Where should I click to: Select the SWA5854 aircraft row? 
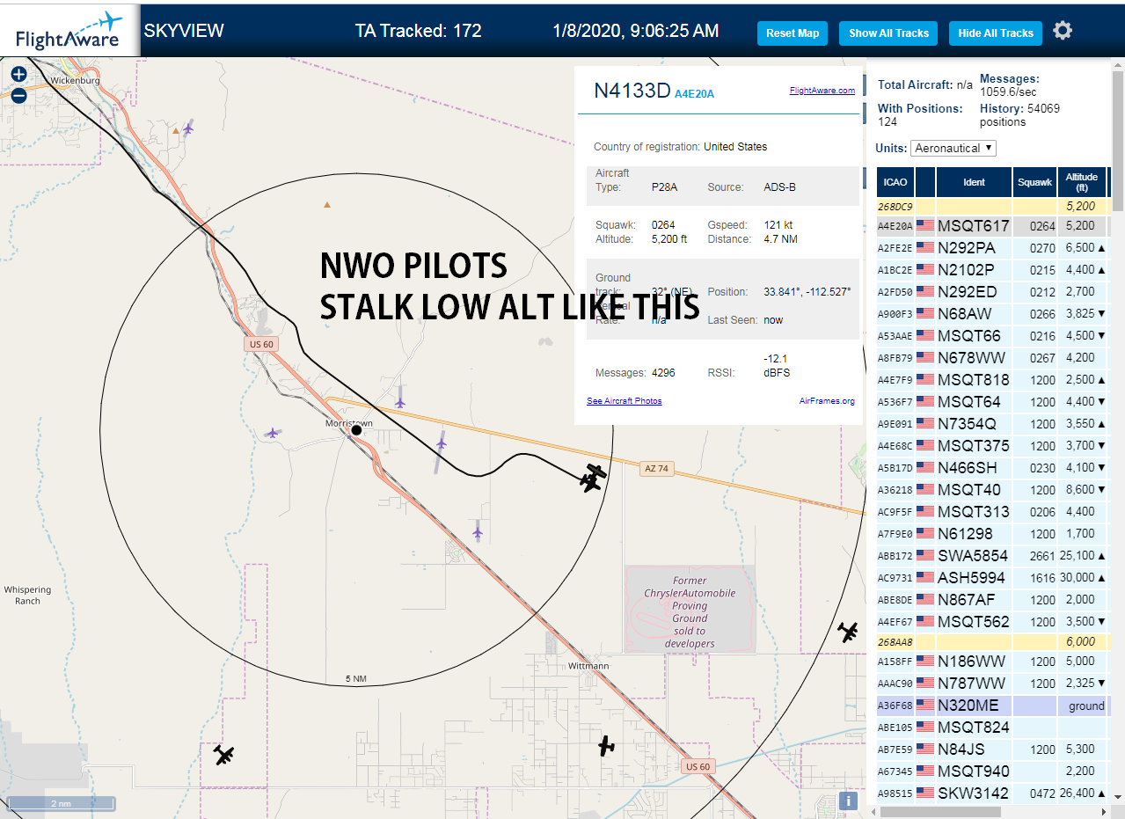(994, 556)
